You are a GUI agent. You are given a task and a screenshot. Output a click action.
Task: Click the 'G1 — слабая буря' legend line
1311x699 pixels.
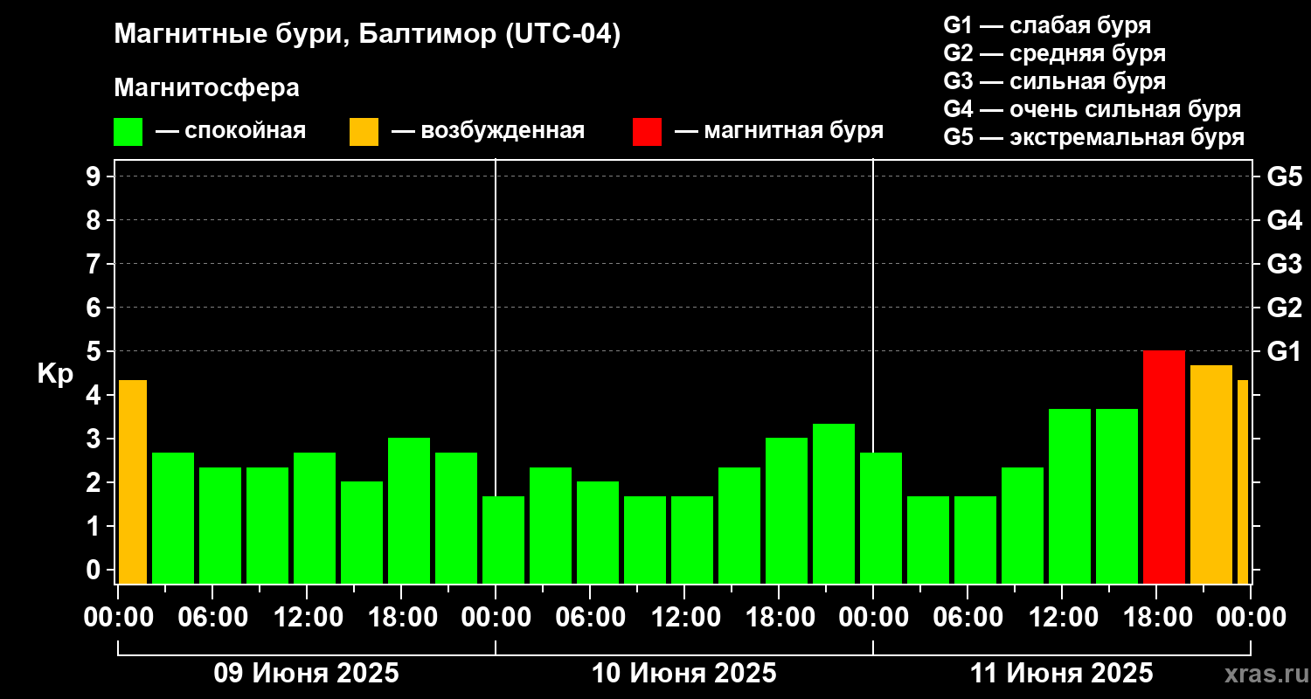[x=1047, y=24]
